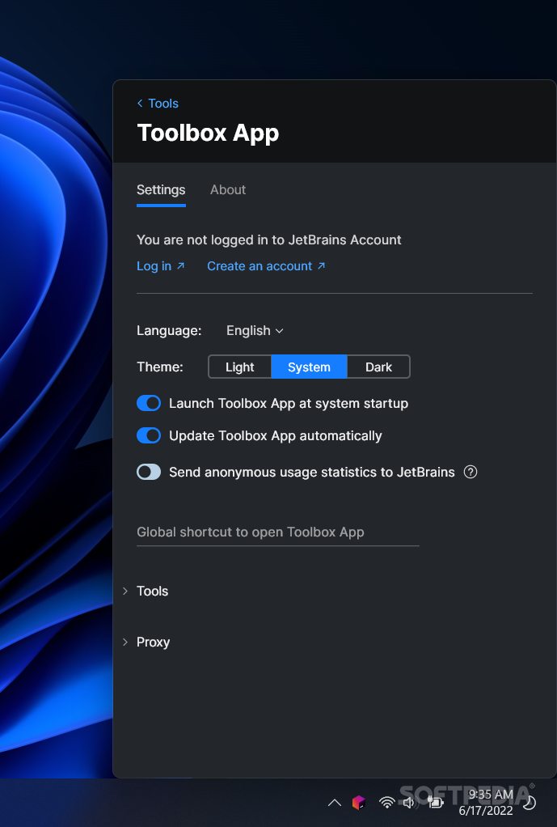Select the System theme
This screenshot has width=557, height=827.
click(309, 367)
